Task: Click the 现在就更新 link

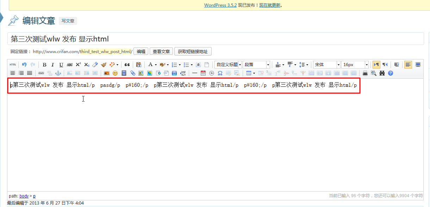Action: tap(270, 5)
